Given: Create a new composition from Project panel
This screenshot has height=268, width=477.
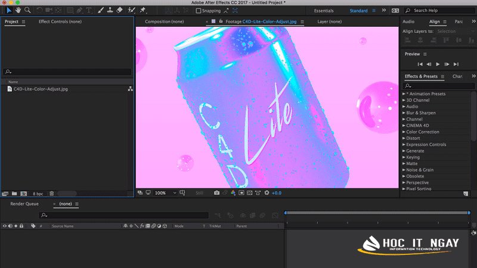Looking at the screenshot, I should coord(23,194).
